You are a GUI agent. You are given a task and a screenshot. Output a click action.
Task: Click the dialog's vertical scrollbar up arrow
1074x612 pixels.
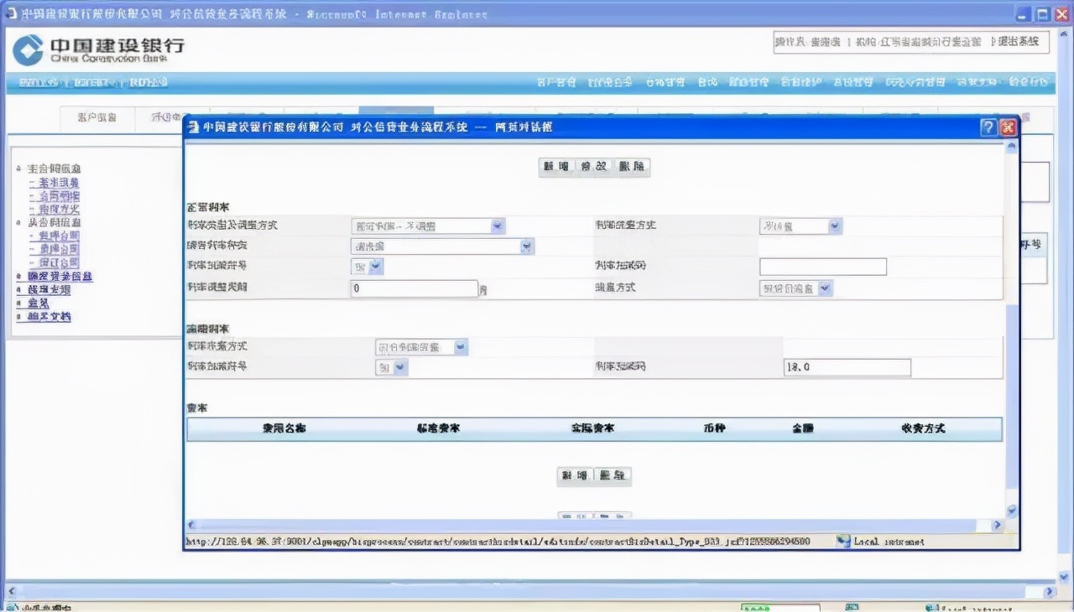1011,147
